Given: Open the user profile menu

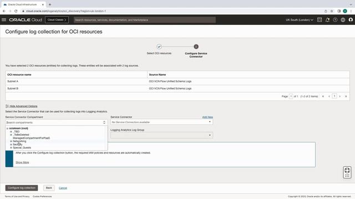Looking at the screenshot, I should [x=351, y=20].
